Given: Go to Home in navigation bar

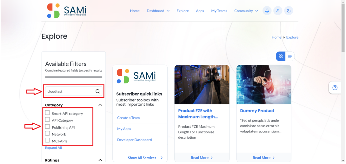Looking at the screenshot, I should click(x=135, y=11).
